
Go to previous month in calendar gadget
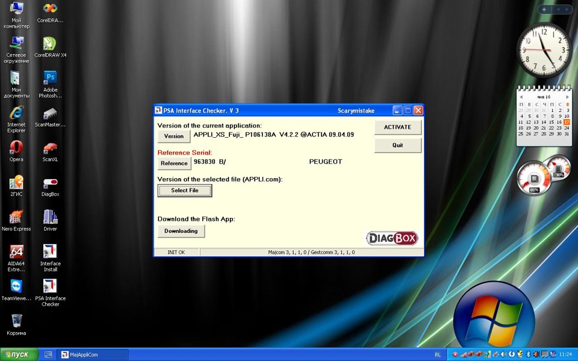pyautogui.click(x=521, y=97)
